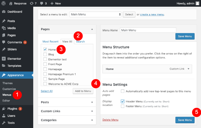This screenshot has height=128, width=201.
Task: Switch to the Most Recent tab
Action: (x=50, y=42)
